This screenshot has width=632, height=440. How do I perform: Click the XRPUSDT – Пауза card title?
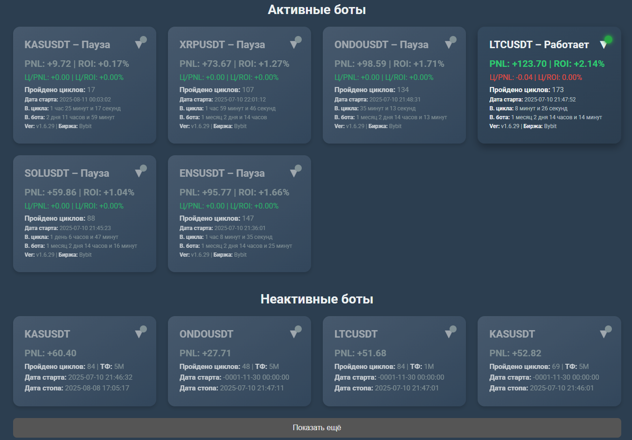(x=222, y=44)
